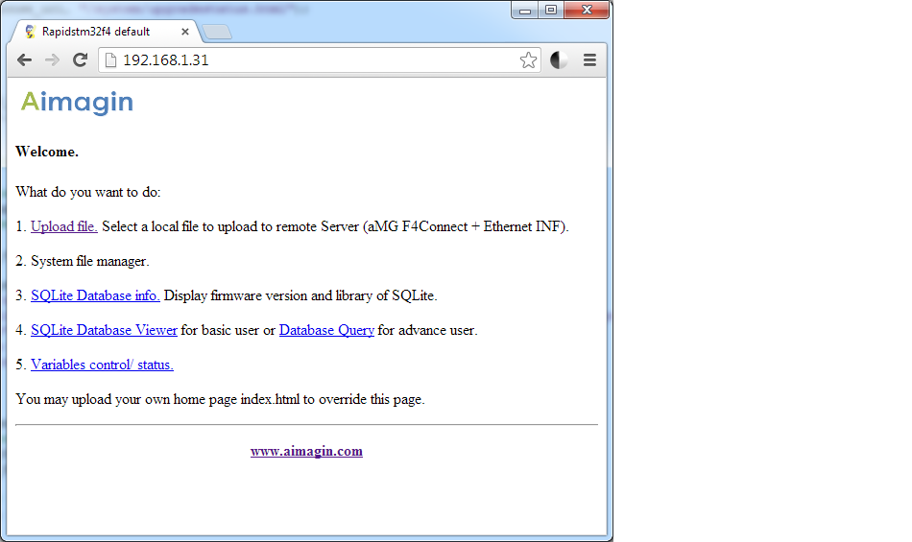Viewport: 912px width, 542px height.
Task: Open the Upload file link
Action: [x=64, y=226]
